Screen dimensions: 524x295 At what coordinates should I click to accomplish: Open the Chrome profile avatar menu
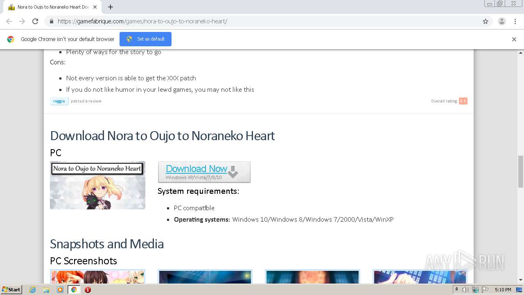pyautogui.click(x=502, y=21)
